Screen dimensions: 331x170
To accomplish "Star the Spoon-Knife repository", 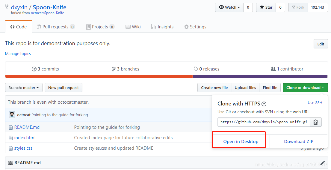I will (266, 7).
